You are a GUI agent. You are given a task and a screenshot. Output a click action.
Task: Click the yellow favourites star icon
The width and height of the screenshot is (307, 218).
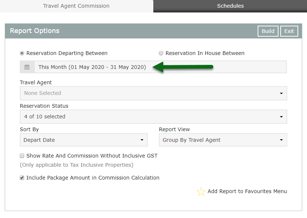[x=201, y=192]
